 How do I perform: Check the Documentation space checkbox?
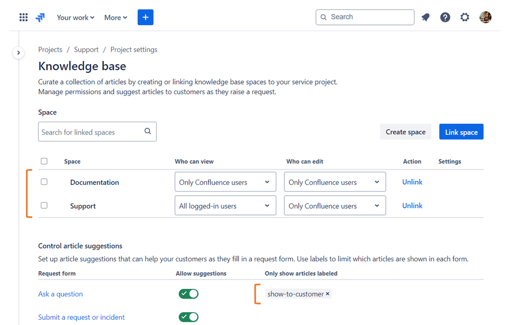click(44, 182)
